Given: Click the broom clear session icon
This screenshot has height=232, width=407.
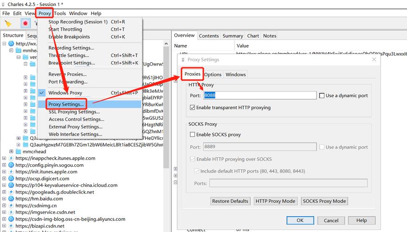Looking at the screenshot, I should click(8, 24).
